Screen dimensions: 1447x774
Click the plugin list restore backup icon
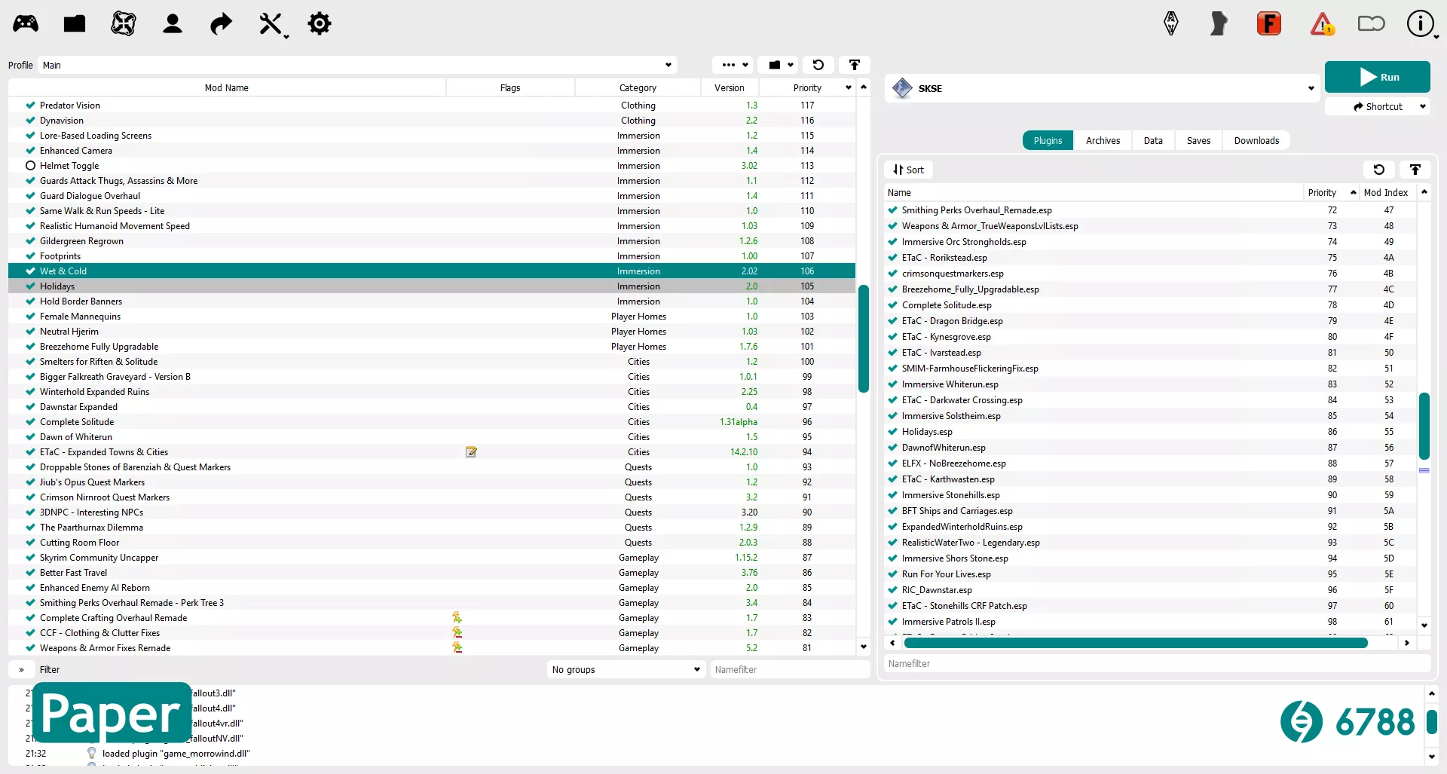(1379, 170)
